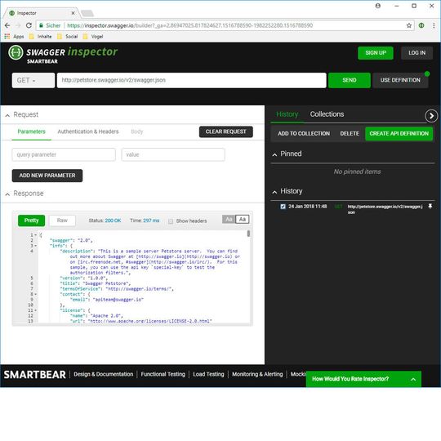The height and width of the screenshot is (441, 441).
Task: Collapse the Response section
Action: pos(7,194)
